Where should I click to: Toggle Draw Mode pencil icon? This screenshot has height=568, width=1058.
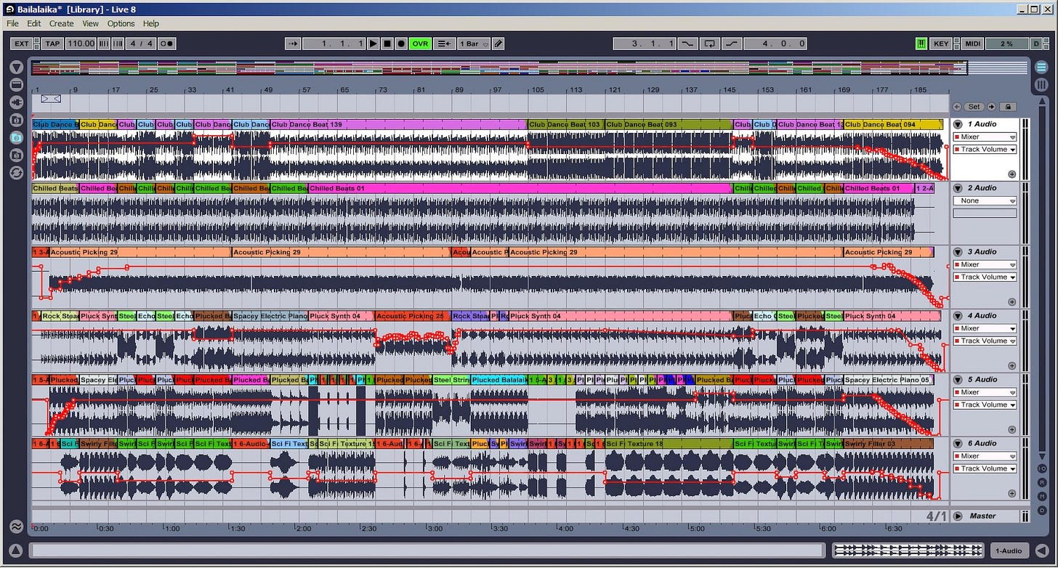coord(498,44)
